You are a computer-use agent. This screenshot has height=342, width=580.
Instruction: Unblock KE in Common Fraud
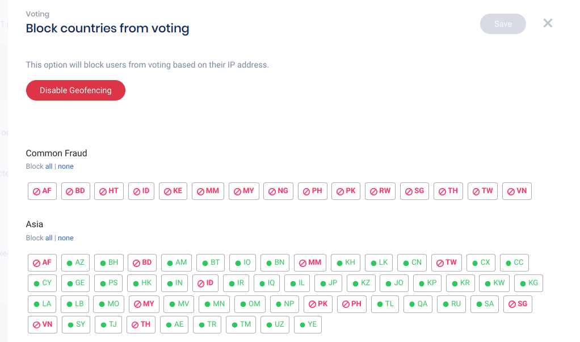[x=173, y=191]
